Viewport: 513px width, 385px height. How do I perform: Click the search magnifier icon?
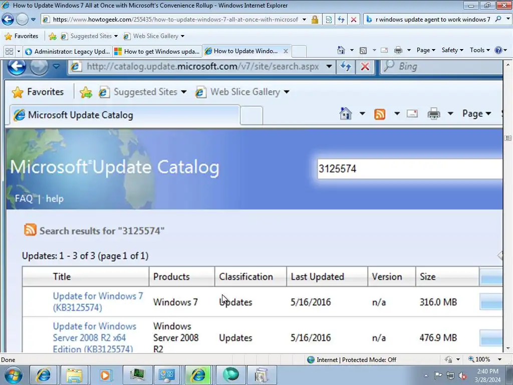click(x=498, y=19)
